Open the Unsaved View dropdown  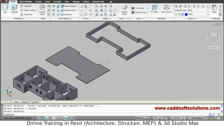pos(140,12)
